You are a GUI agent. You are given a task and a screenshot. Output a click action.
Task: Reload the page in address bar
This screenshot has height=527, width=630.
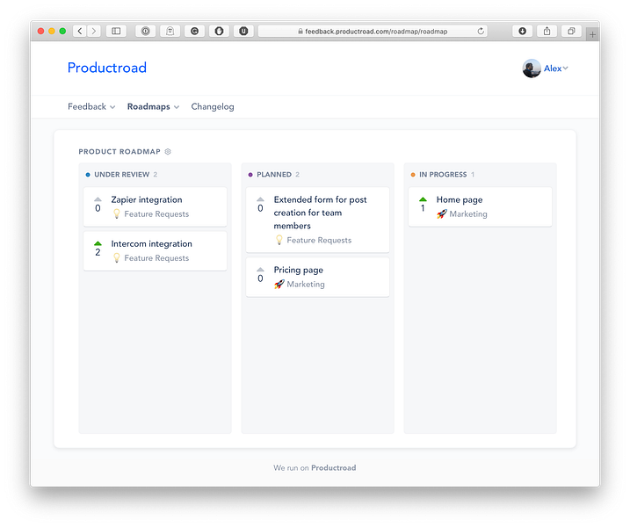click(x=481, y=31)
